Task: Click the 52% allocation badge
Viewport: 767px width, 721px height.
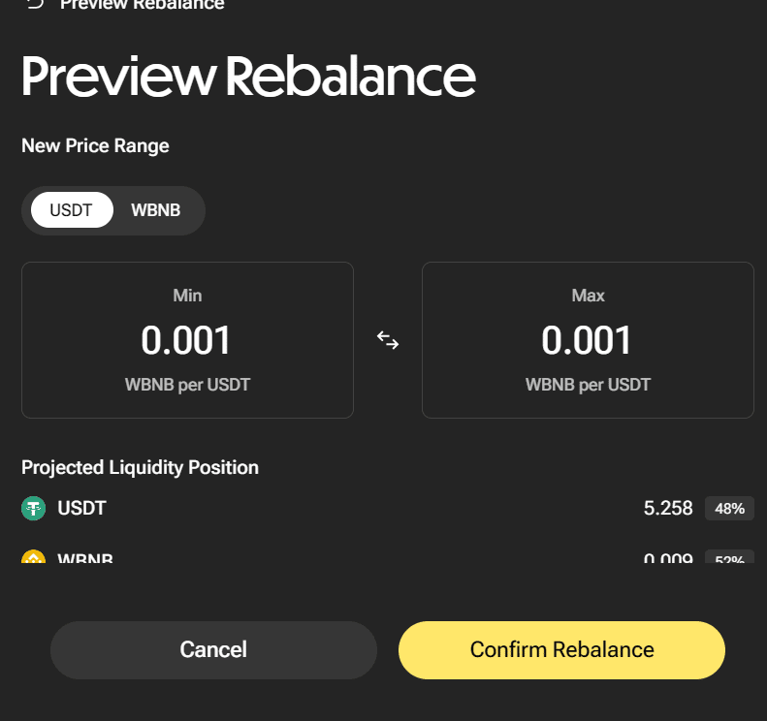Action: (729, 559)
